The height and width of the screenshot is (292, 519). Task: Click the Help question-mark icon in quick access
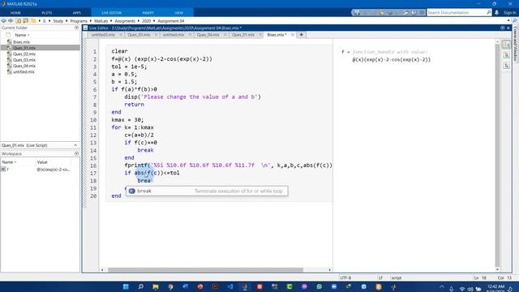[x=414, y=13]
